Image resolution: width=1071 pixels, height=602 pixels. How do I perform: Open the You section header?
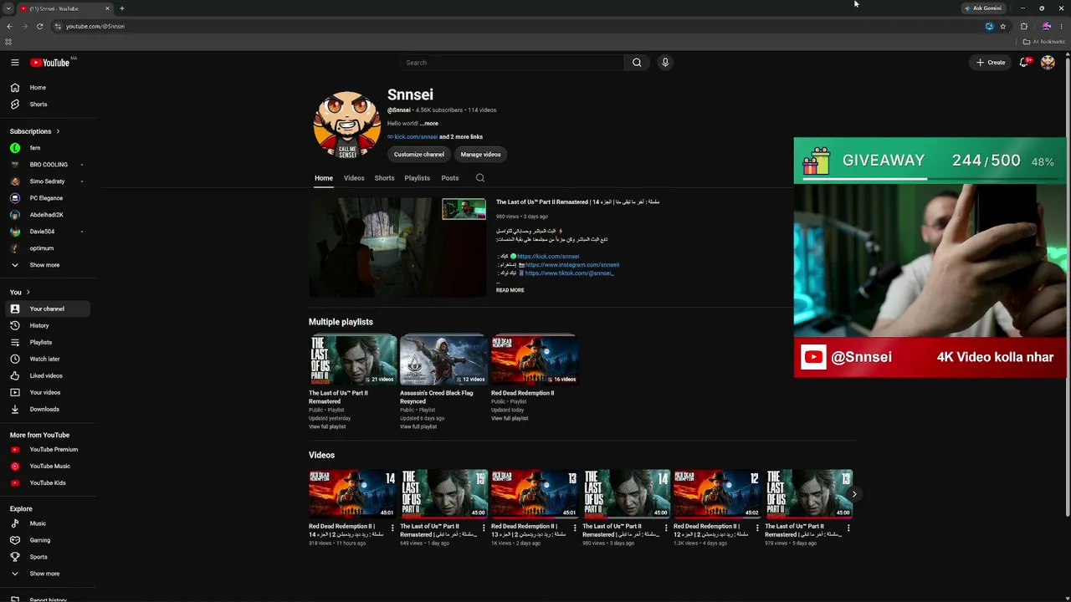pyautogui.click(x=20, y=292)
